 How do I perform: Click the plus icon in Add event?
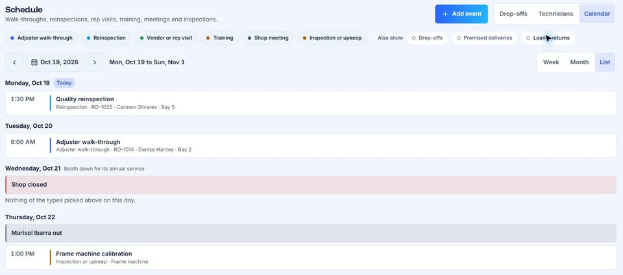point(445,14)
